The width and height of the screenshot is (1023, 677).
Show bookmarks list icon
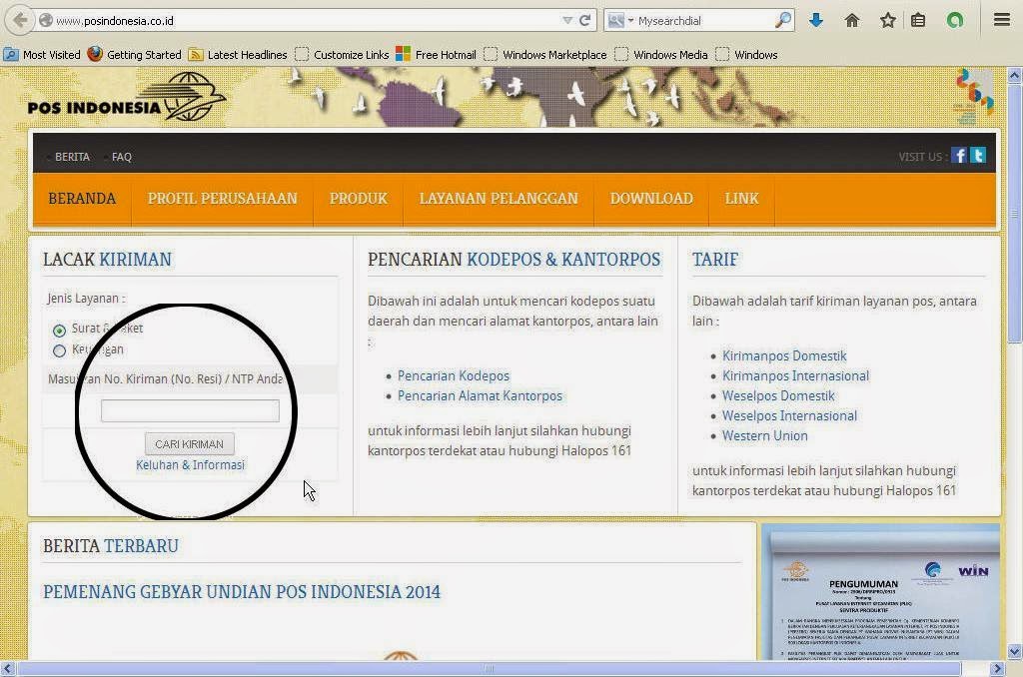point(918,20)
